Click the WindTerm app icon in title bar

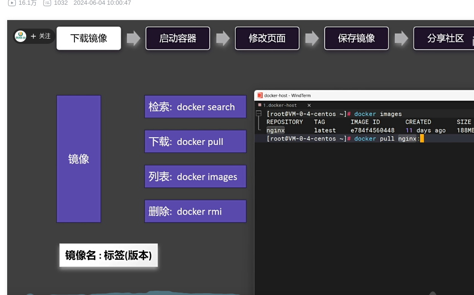[260, 95]
